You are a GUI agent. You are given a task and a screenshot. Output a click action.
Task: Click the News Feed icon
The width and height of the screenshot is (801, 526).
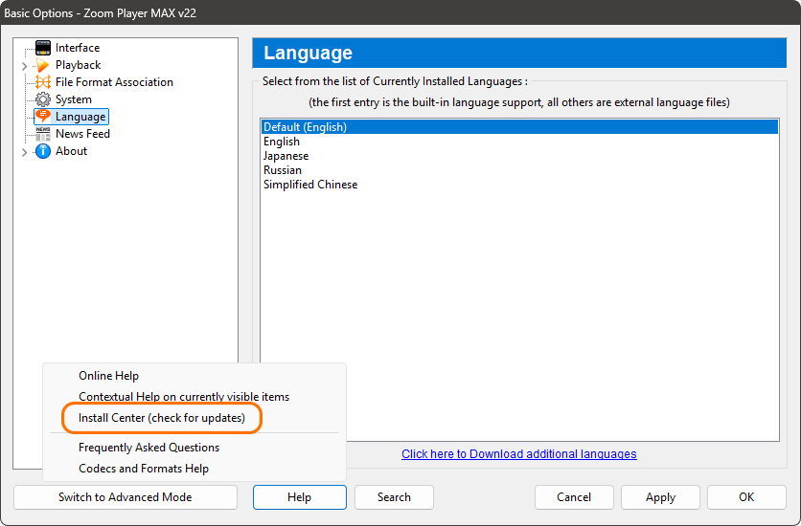click(x=43, y=134)
